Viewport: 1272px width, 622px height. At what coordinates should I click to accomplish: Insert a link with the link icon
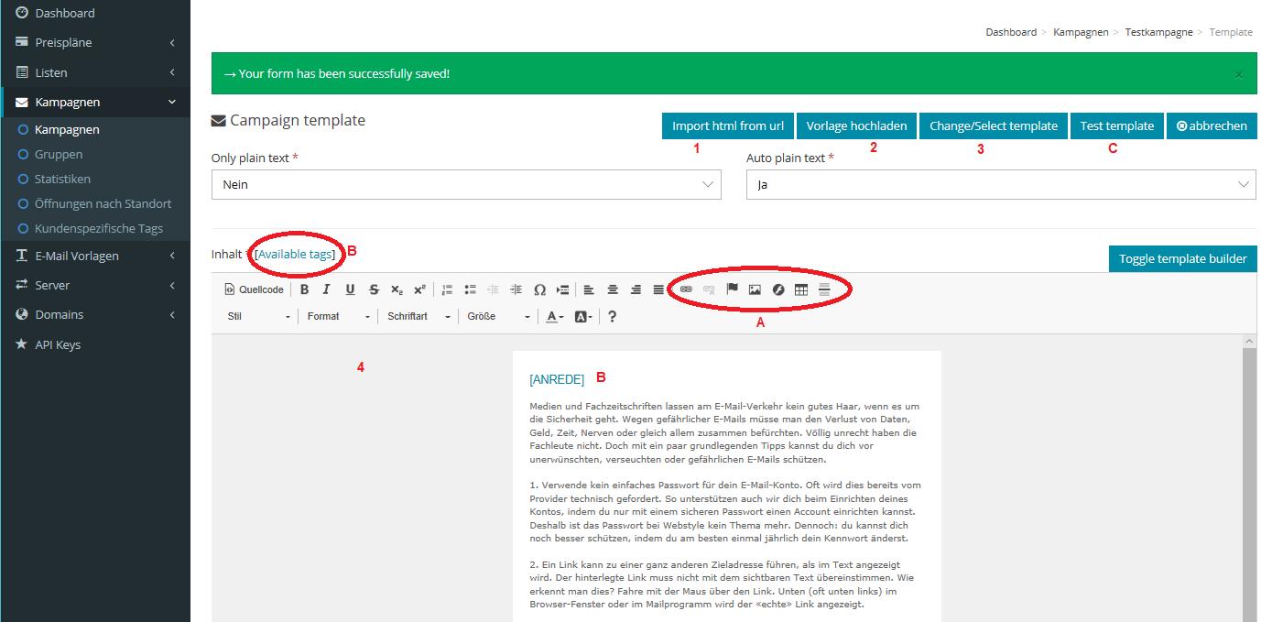(x=686, y=289)
